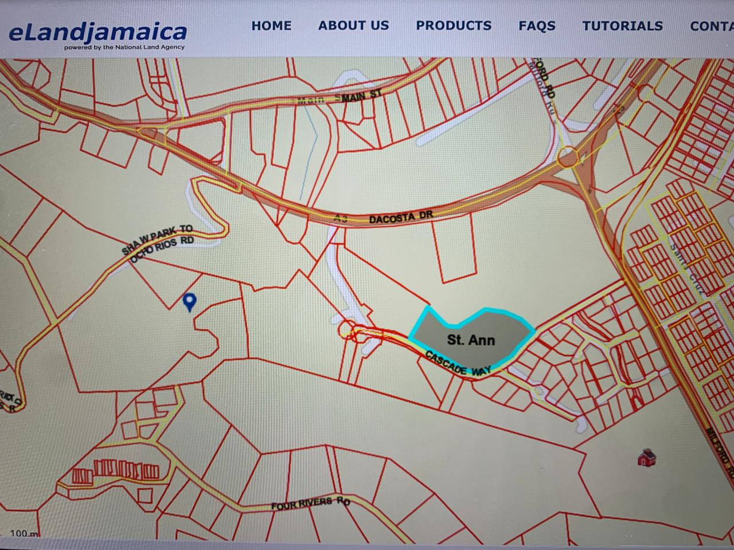This screenshot has height=550, width=734.
Task: Open the HOME menu item
Action: (x=271, y=26)
